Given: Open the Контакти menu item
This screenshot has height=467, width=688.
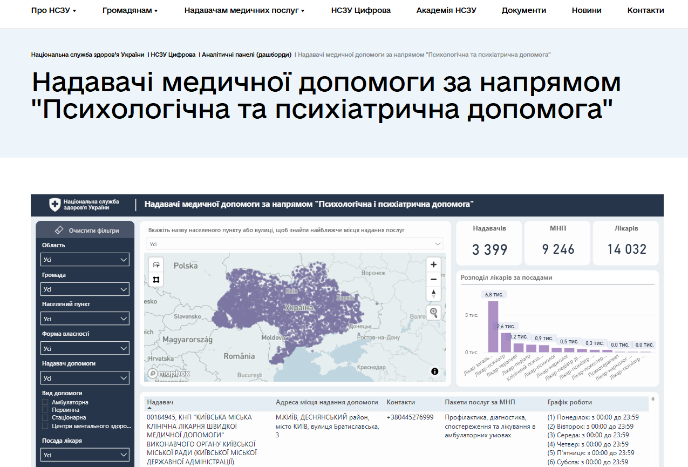Looking at the screenshot, I should 645,10.
